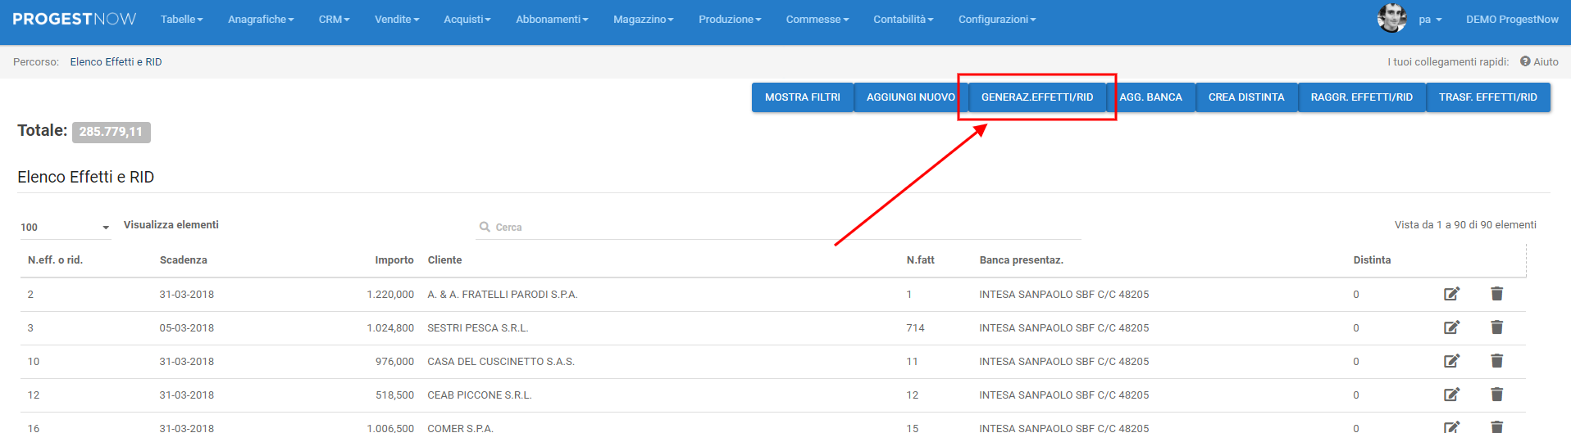Open the Vendite menu
The width and height of the screenshot is (1571, 433).
[x=397, y=19]
